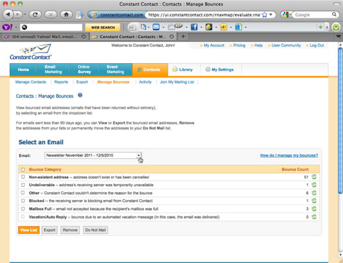Open the User Community link

click(286, 45)
